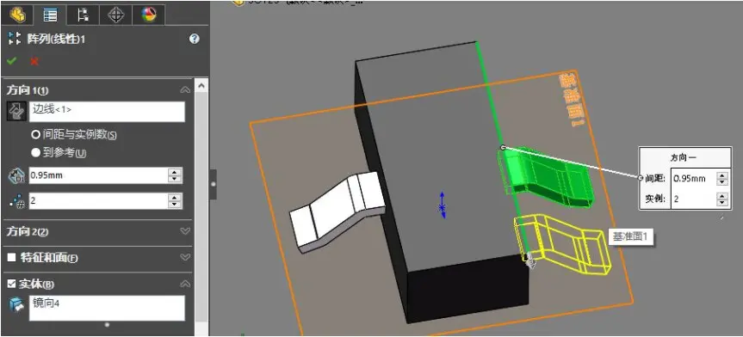The image size is (743, 337).
Task: Collapse the 实体 section
Action: (185, 284)
